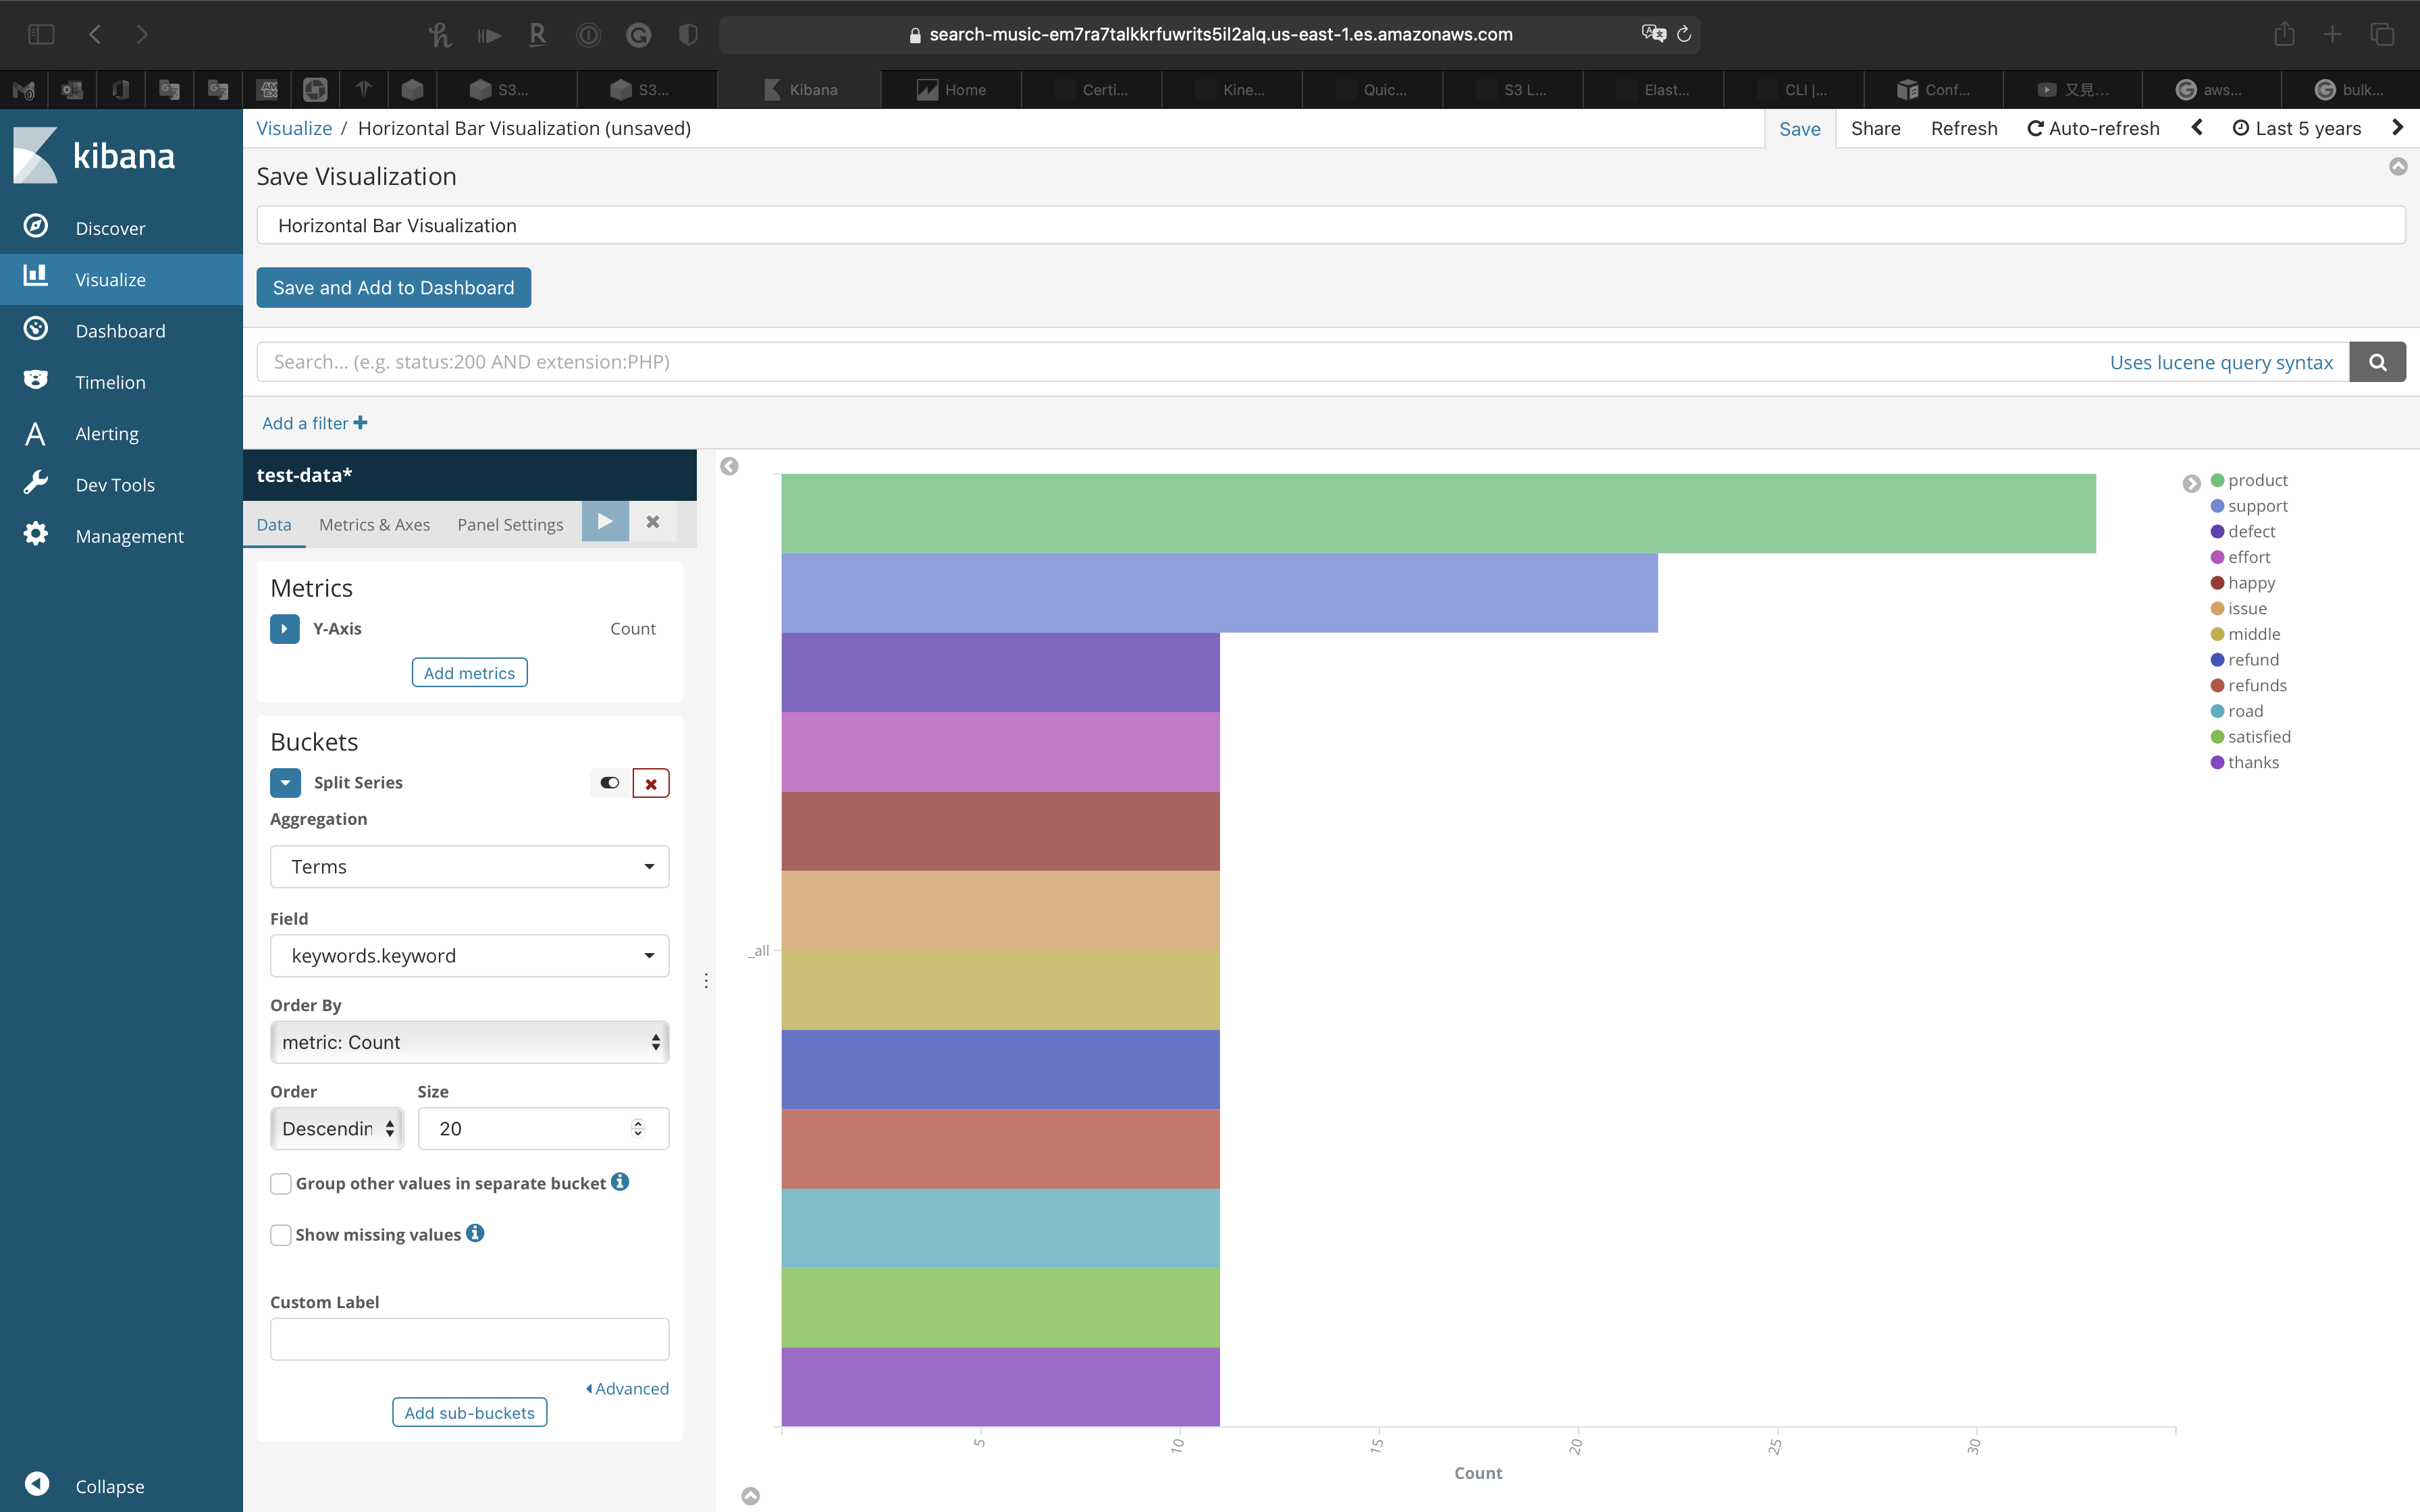Switch to the Metrics & Axes tab
Viewport: 2420px width, 1512px height.
374,525
